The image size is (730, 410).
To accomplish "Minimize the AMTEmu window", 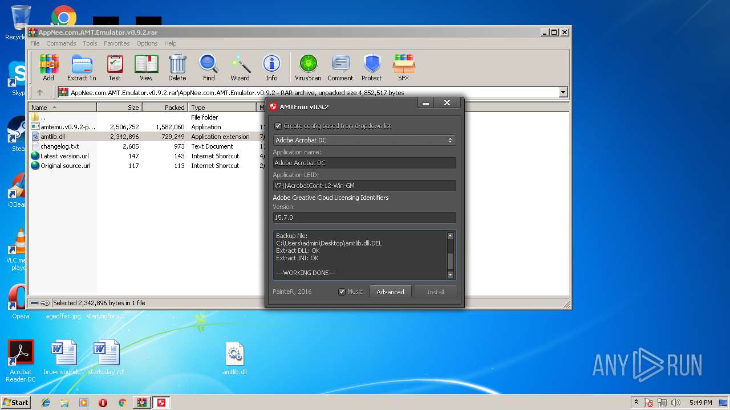I will pyautogui.click(x=425, y=103).
